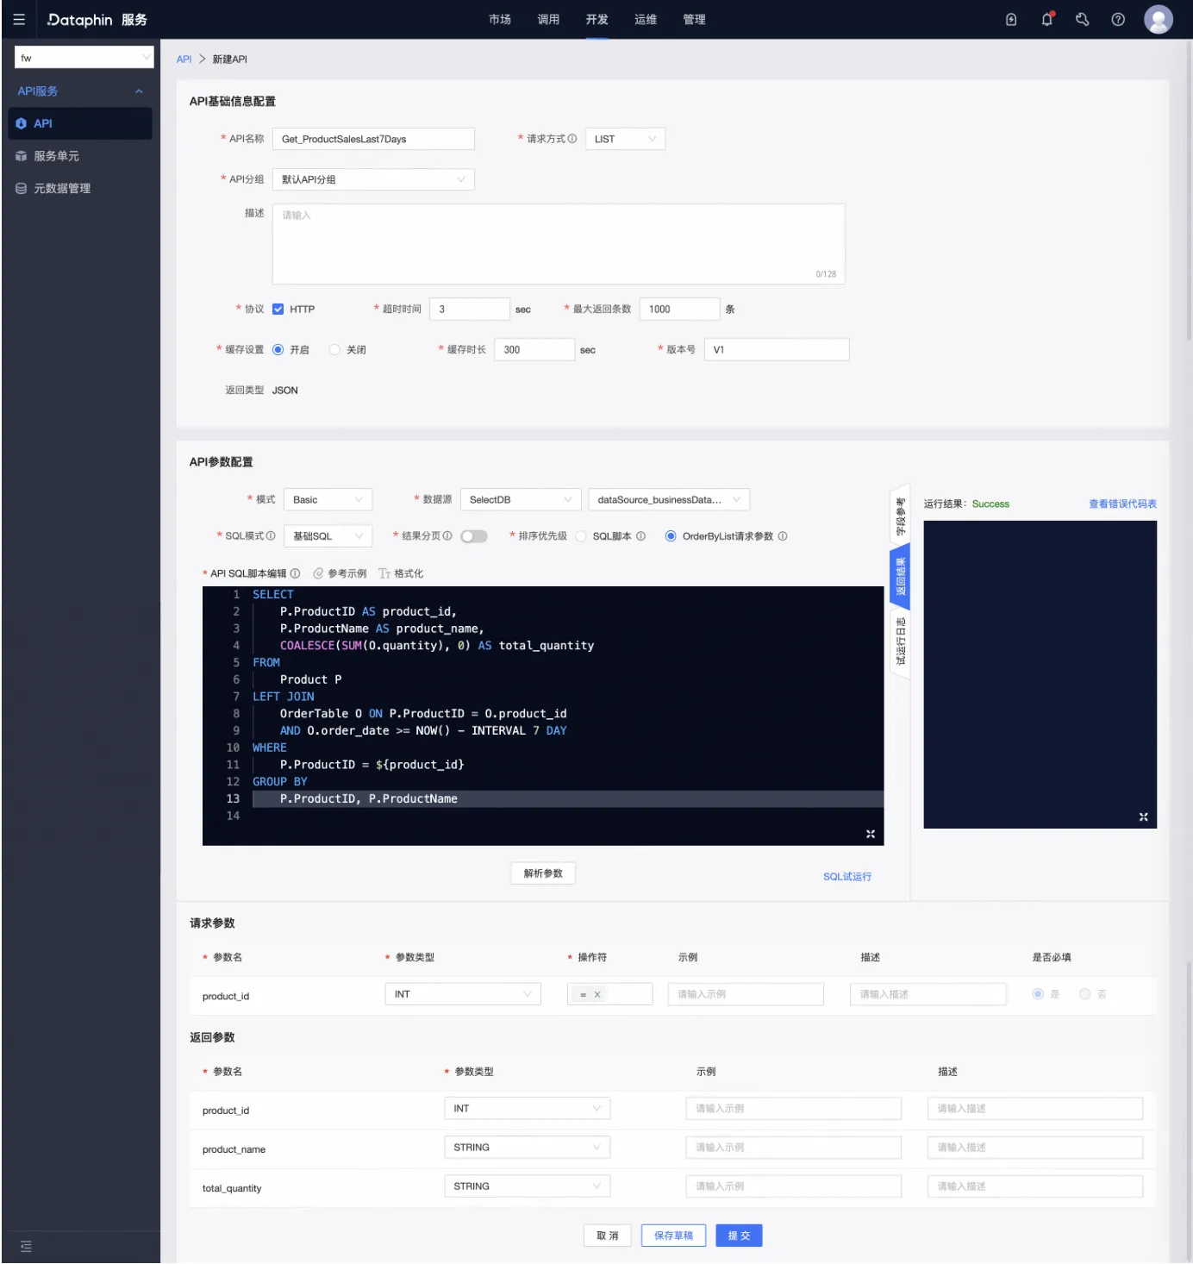Click the 取消 button
1193x1264 pixels.
pos(608,1236)
